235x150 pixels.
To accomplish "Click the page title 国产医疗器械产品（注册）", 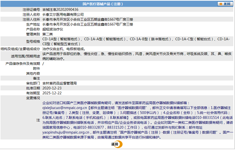I will click(x=103, y=4).
